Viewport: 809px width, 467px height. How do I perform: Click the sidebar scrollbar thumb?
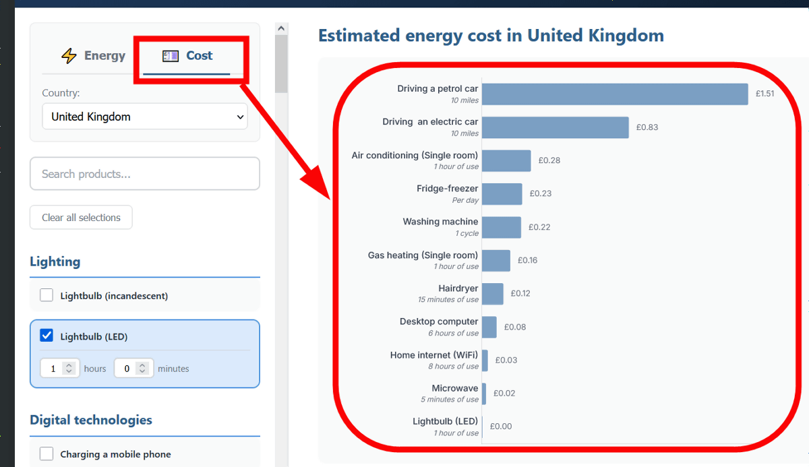tap(282, 64)
